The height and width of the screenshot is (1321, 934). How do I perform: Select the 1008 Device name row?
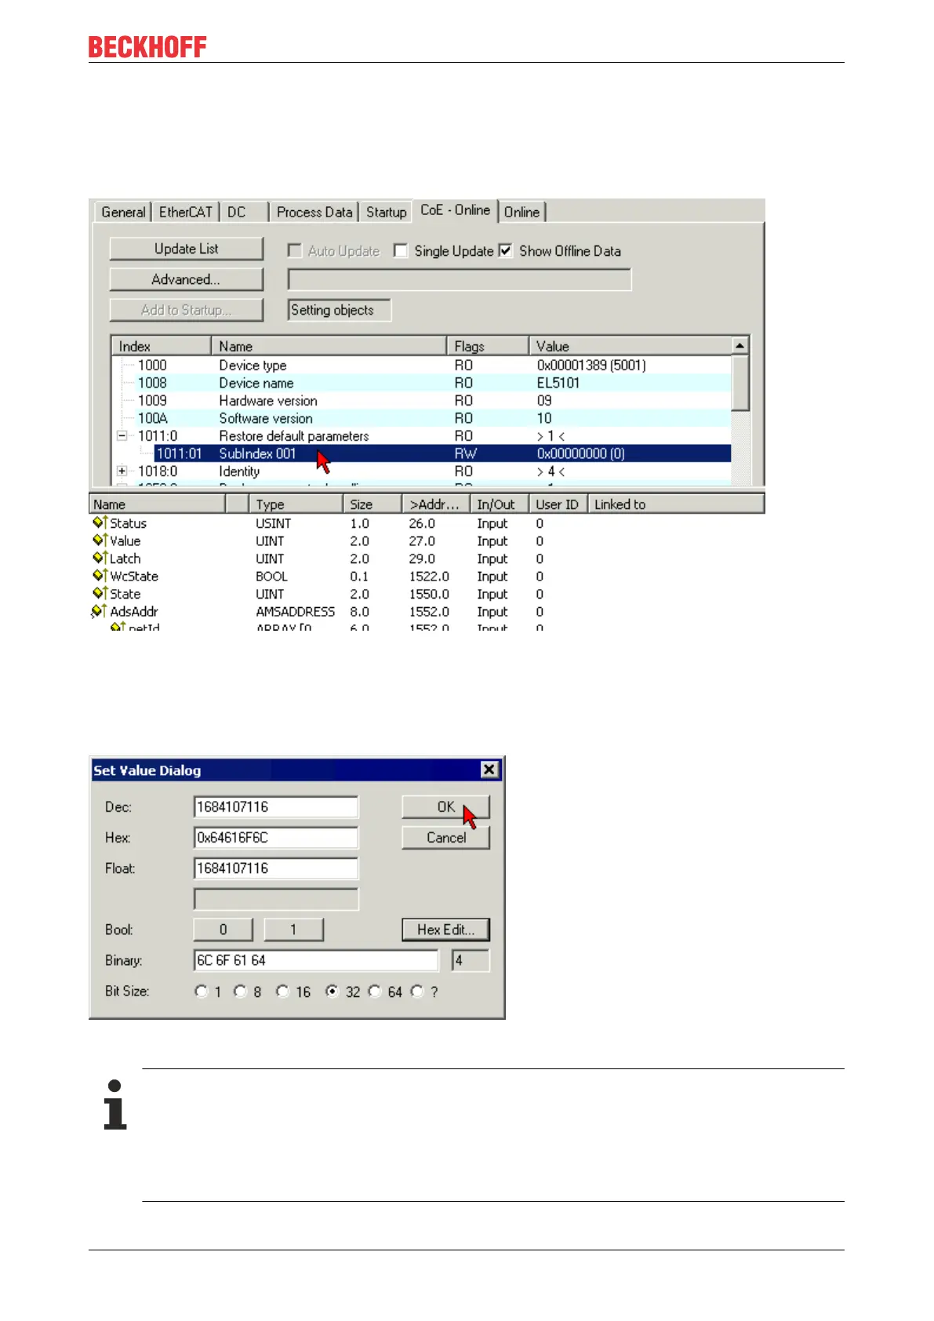click(423, 383)
